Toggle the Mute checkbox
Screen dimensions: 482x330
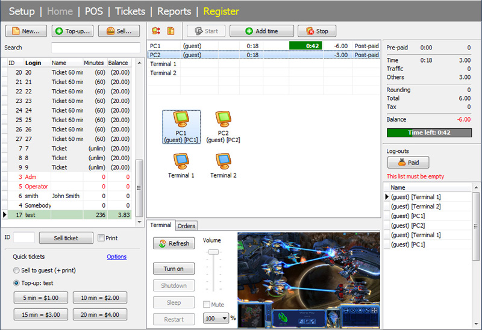tap(207, 305)
